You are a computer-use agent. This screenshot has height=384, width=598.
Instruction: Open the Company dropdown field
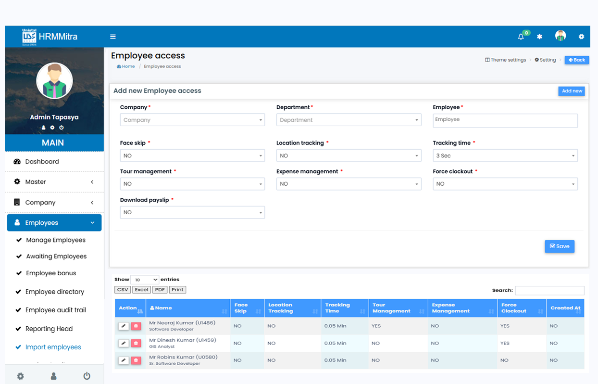click(x=192, y=120)
